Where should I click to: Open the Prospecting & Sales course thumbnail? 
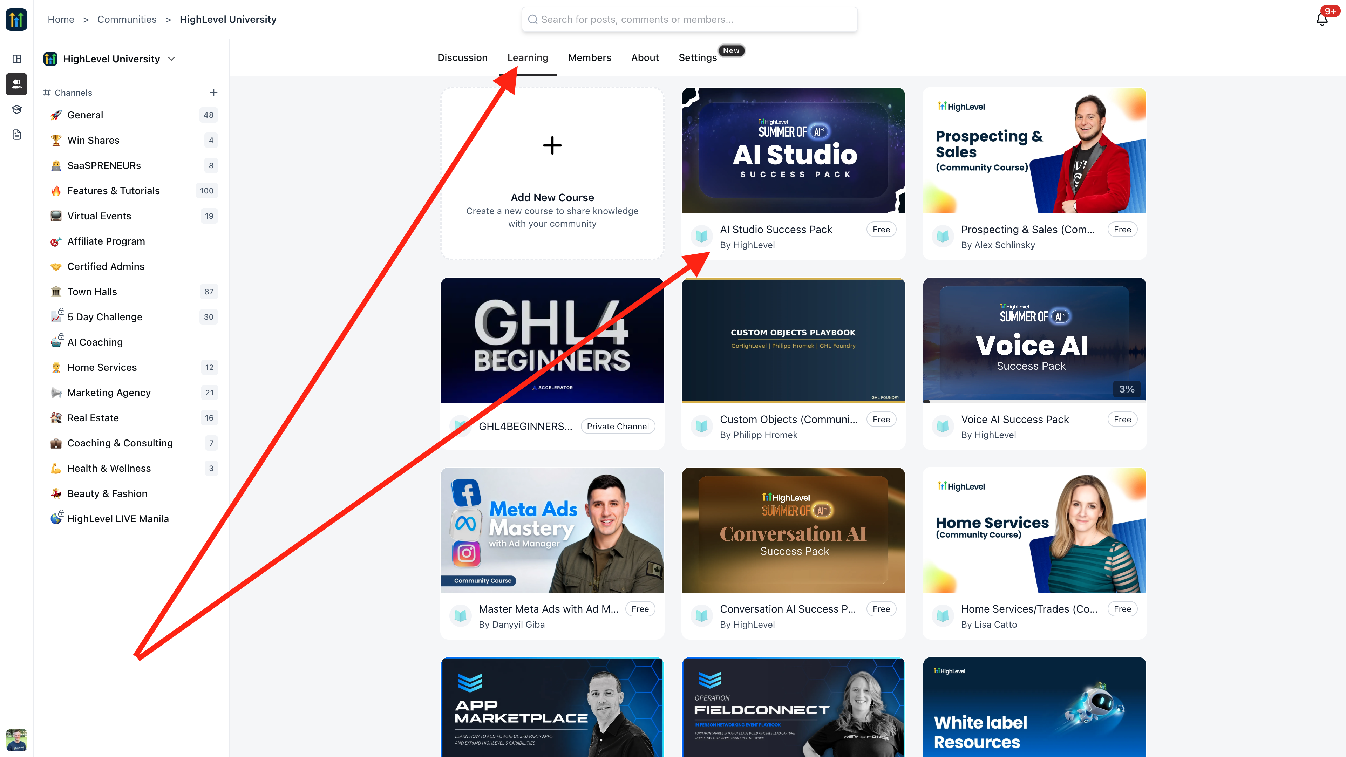(1035, 150)
